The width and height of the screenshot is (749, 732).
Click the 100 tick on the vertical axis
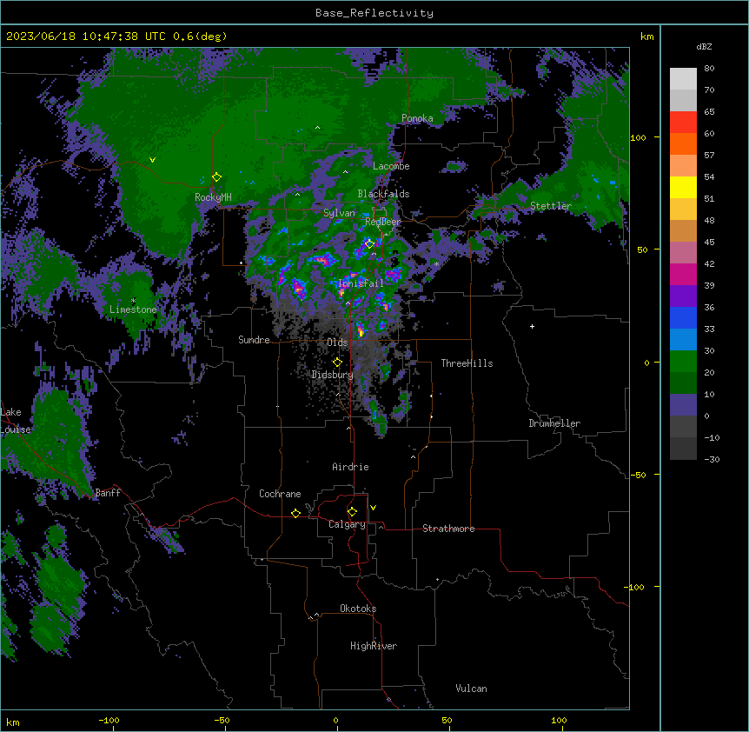point(638,137)
